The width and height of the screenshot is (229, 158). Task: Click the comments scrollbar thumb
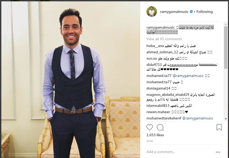click(226, 47)
